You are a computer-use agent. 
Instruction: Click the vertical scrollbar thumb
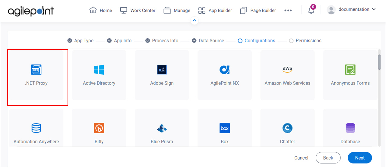(380, 62)
